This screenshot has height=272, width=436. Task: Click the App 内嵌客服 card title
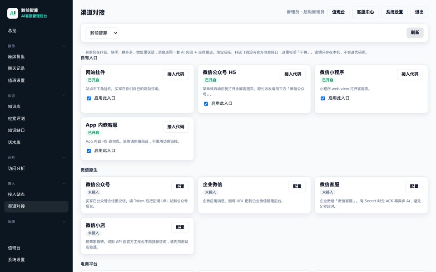tap(101, 125)
